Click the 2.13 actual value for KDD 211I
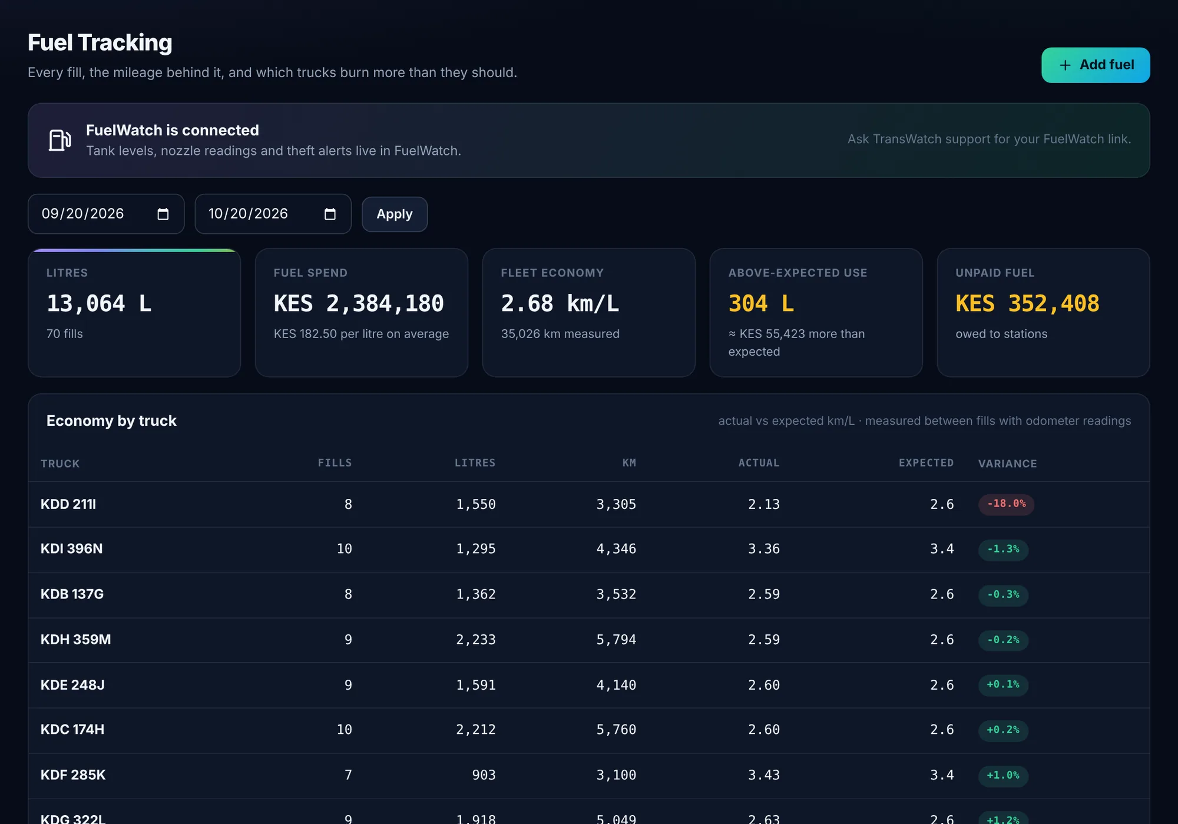Image resolution: width=1178 pixels, height=824 pixels. [x=763, y=504]
